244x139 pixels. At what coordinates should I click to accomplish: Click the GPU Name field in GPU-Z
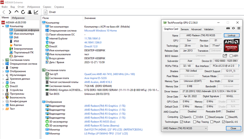pos(201,35)
